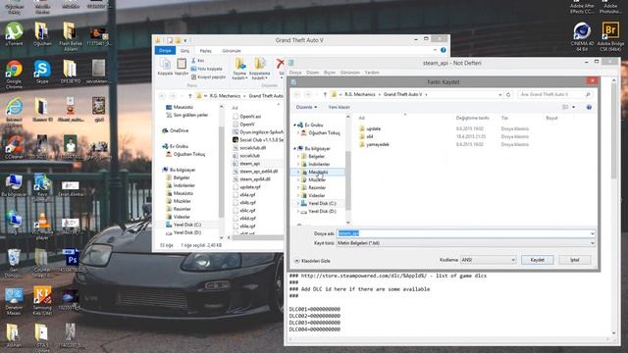Open Yardım menu in Not Defteri
Viewport: 628px width, 353px height.
[x=372, y=73]
